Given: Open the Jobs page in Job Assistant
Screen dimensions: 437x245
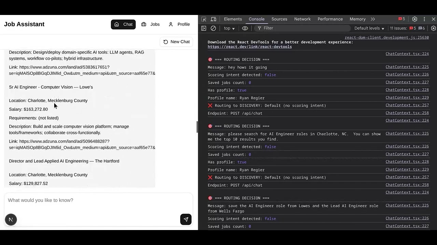Looking at the screenshot, I should (151, 24).
